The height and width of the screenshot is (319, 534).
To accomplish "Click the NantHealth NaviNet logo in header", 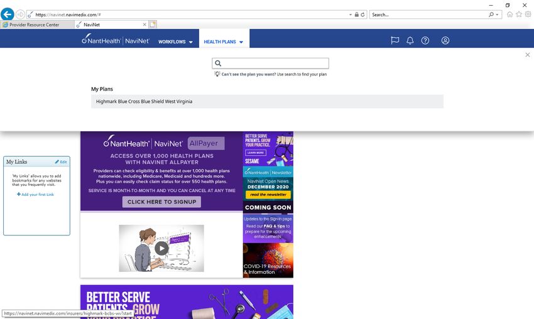I will click(116, 40).
